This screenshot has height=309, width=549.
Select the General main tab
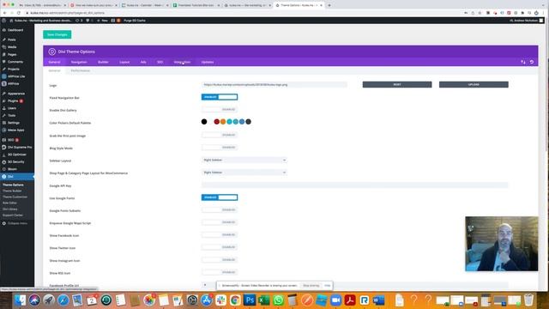pos(54,62)
